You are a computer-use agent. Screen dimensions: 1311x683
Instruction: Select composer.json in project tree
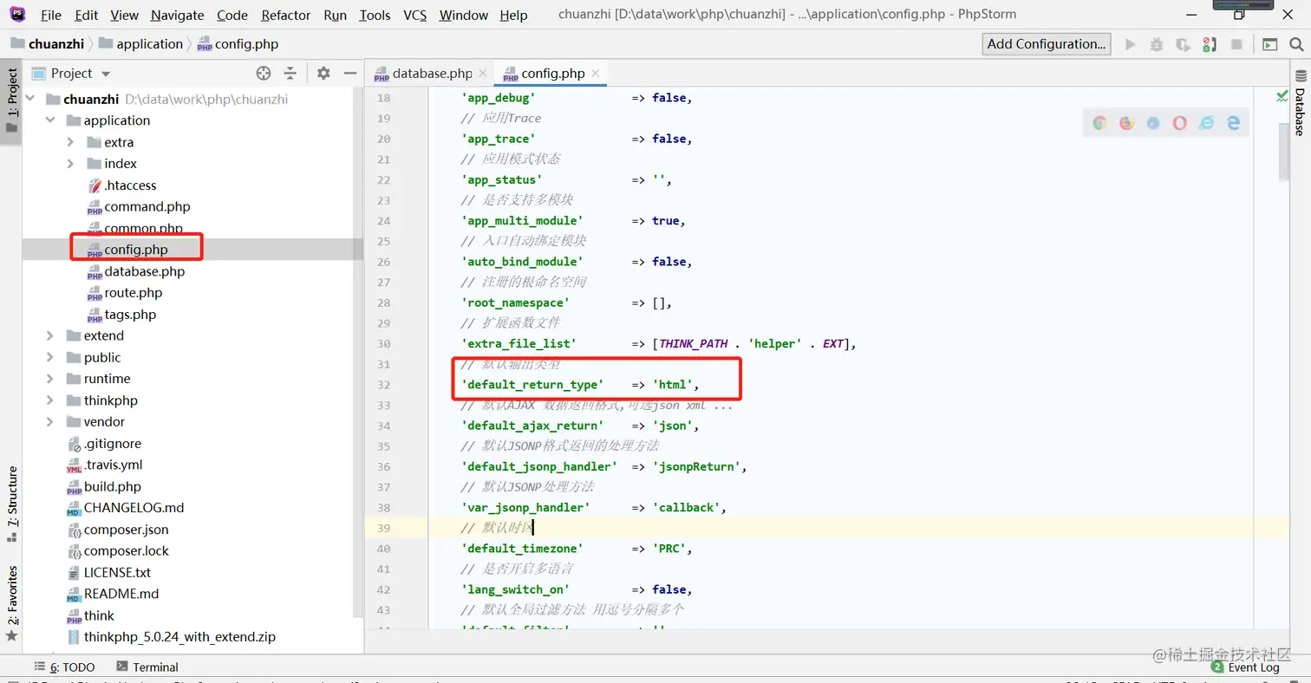[127, 530]
